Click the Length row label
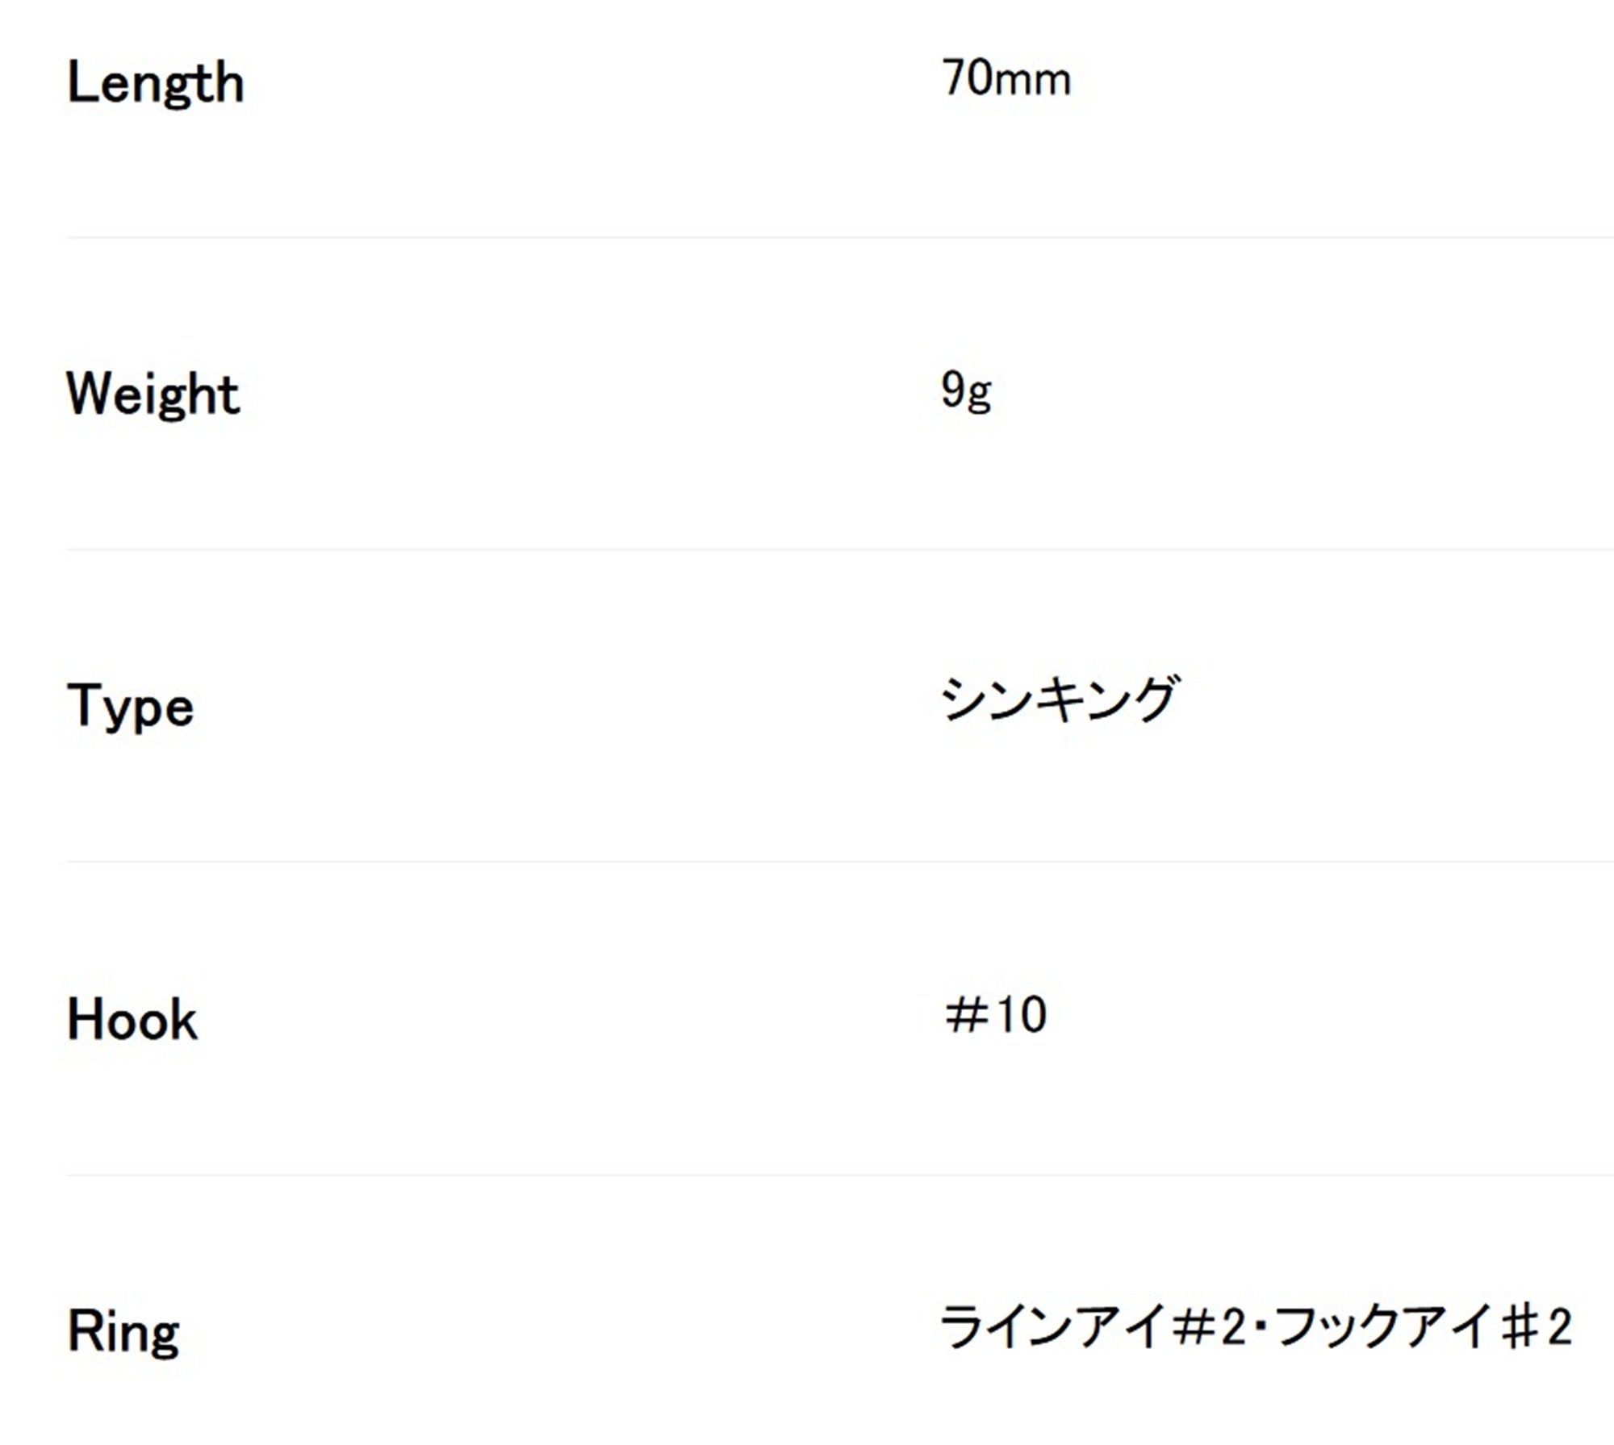Viewport: 1614px width, 1445px height. [155, 84]
